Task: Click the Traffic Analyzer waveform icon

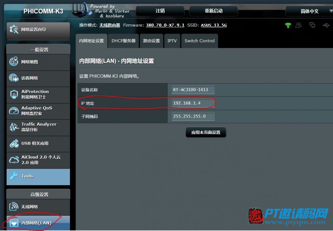Action: [14, 127]
